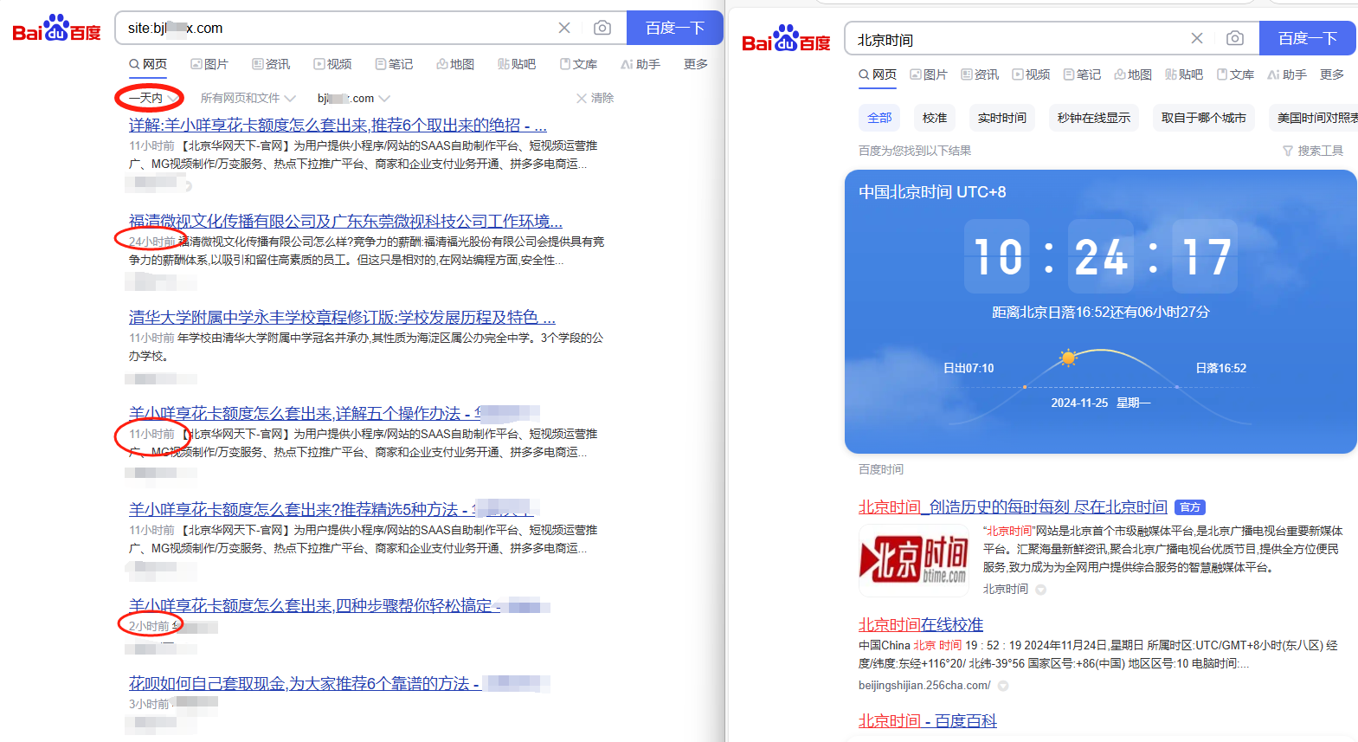Click 北京时间 source label under btime result
The width and height of the screenshot is (1358, 742).
pyautogui.click(x=1006, y=589)
